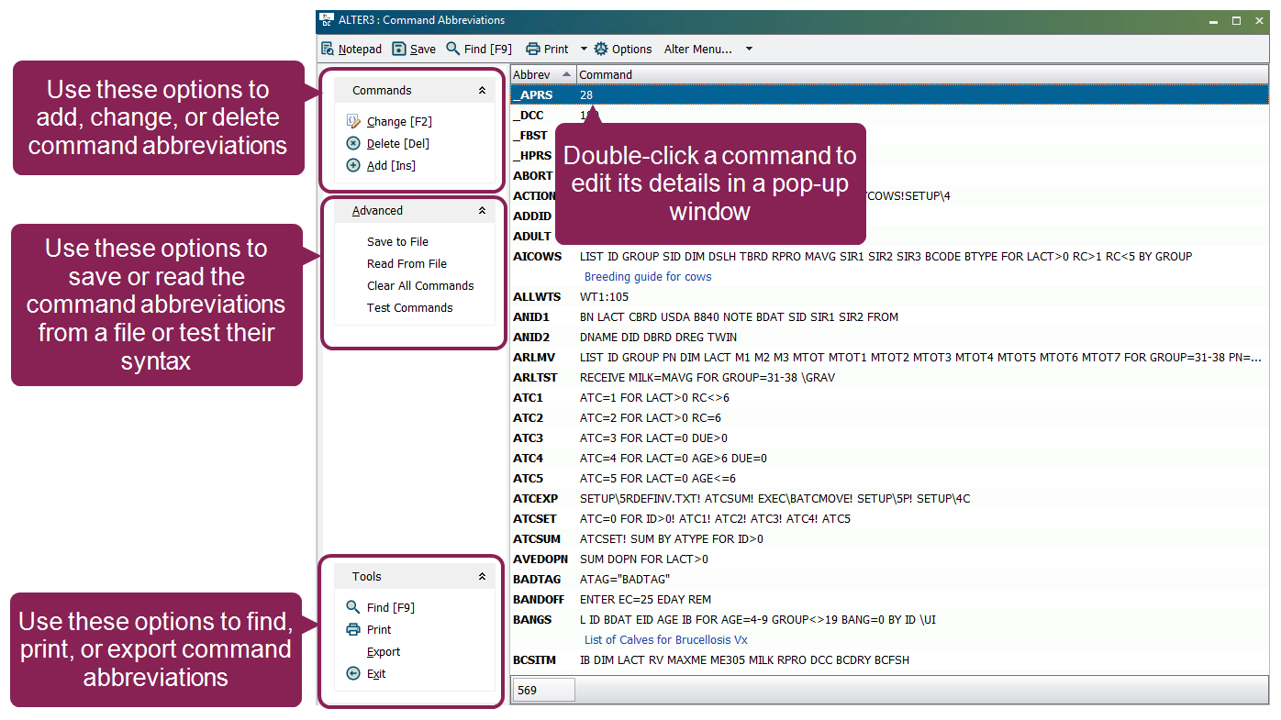This screenshot has height=720, width=1281.
Task: Click the Find magnifier icon in toolbar
Action: point(453,49)
